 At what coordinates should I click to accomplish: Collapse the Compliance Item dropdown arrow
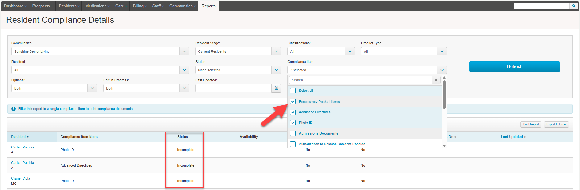click(x=442, y=70)
